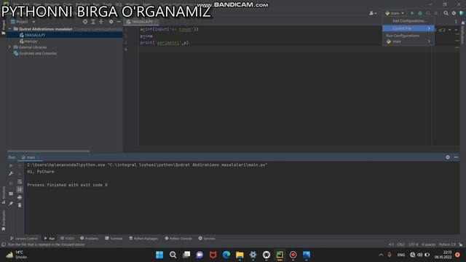Click UTF-8 encoding in status bar
466x262 pixels.
point(413,245)
